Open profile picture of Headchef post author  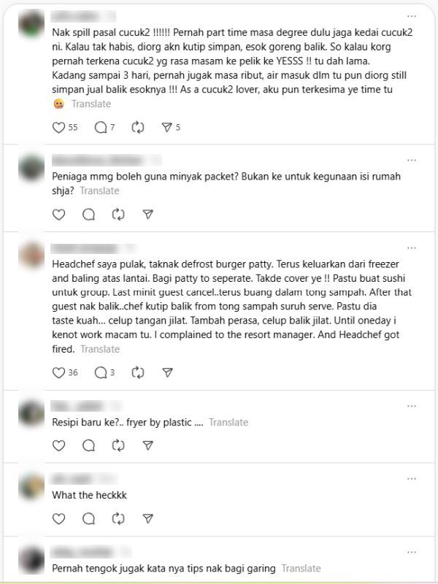pos(31,255)
